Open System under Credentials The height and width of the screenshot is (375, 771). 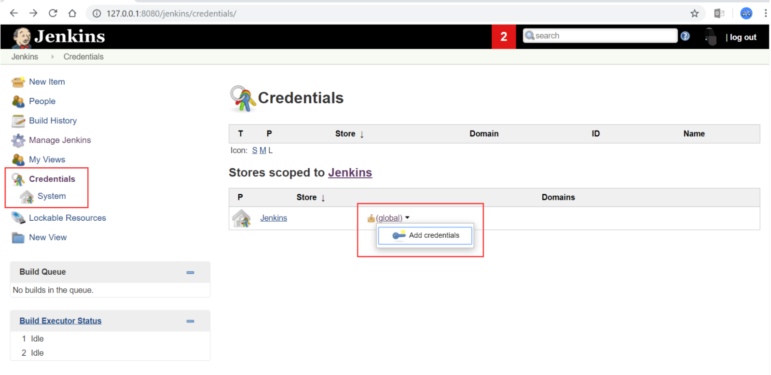pos(52,196)
